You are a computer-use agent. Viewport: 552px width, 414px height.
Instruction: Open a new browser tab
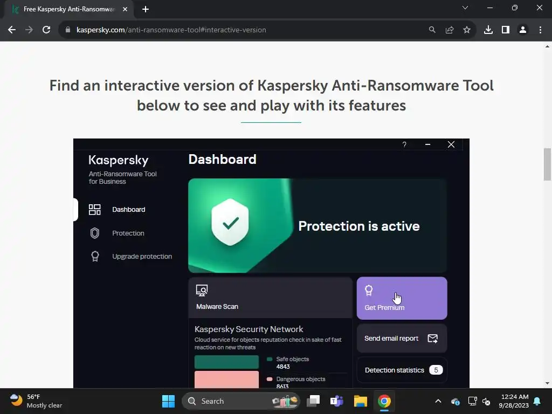[146, 9]
